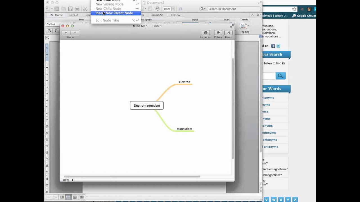Click the Word ribbon settings gear
The height and width of the screenshot is (202, 360).
pos(258,15)
